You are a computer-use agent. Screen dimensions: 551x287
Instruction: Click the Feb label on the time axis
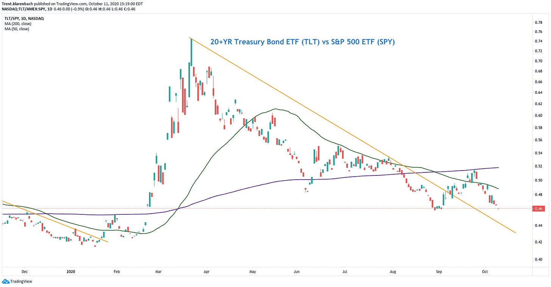pos(117,271)
